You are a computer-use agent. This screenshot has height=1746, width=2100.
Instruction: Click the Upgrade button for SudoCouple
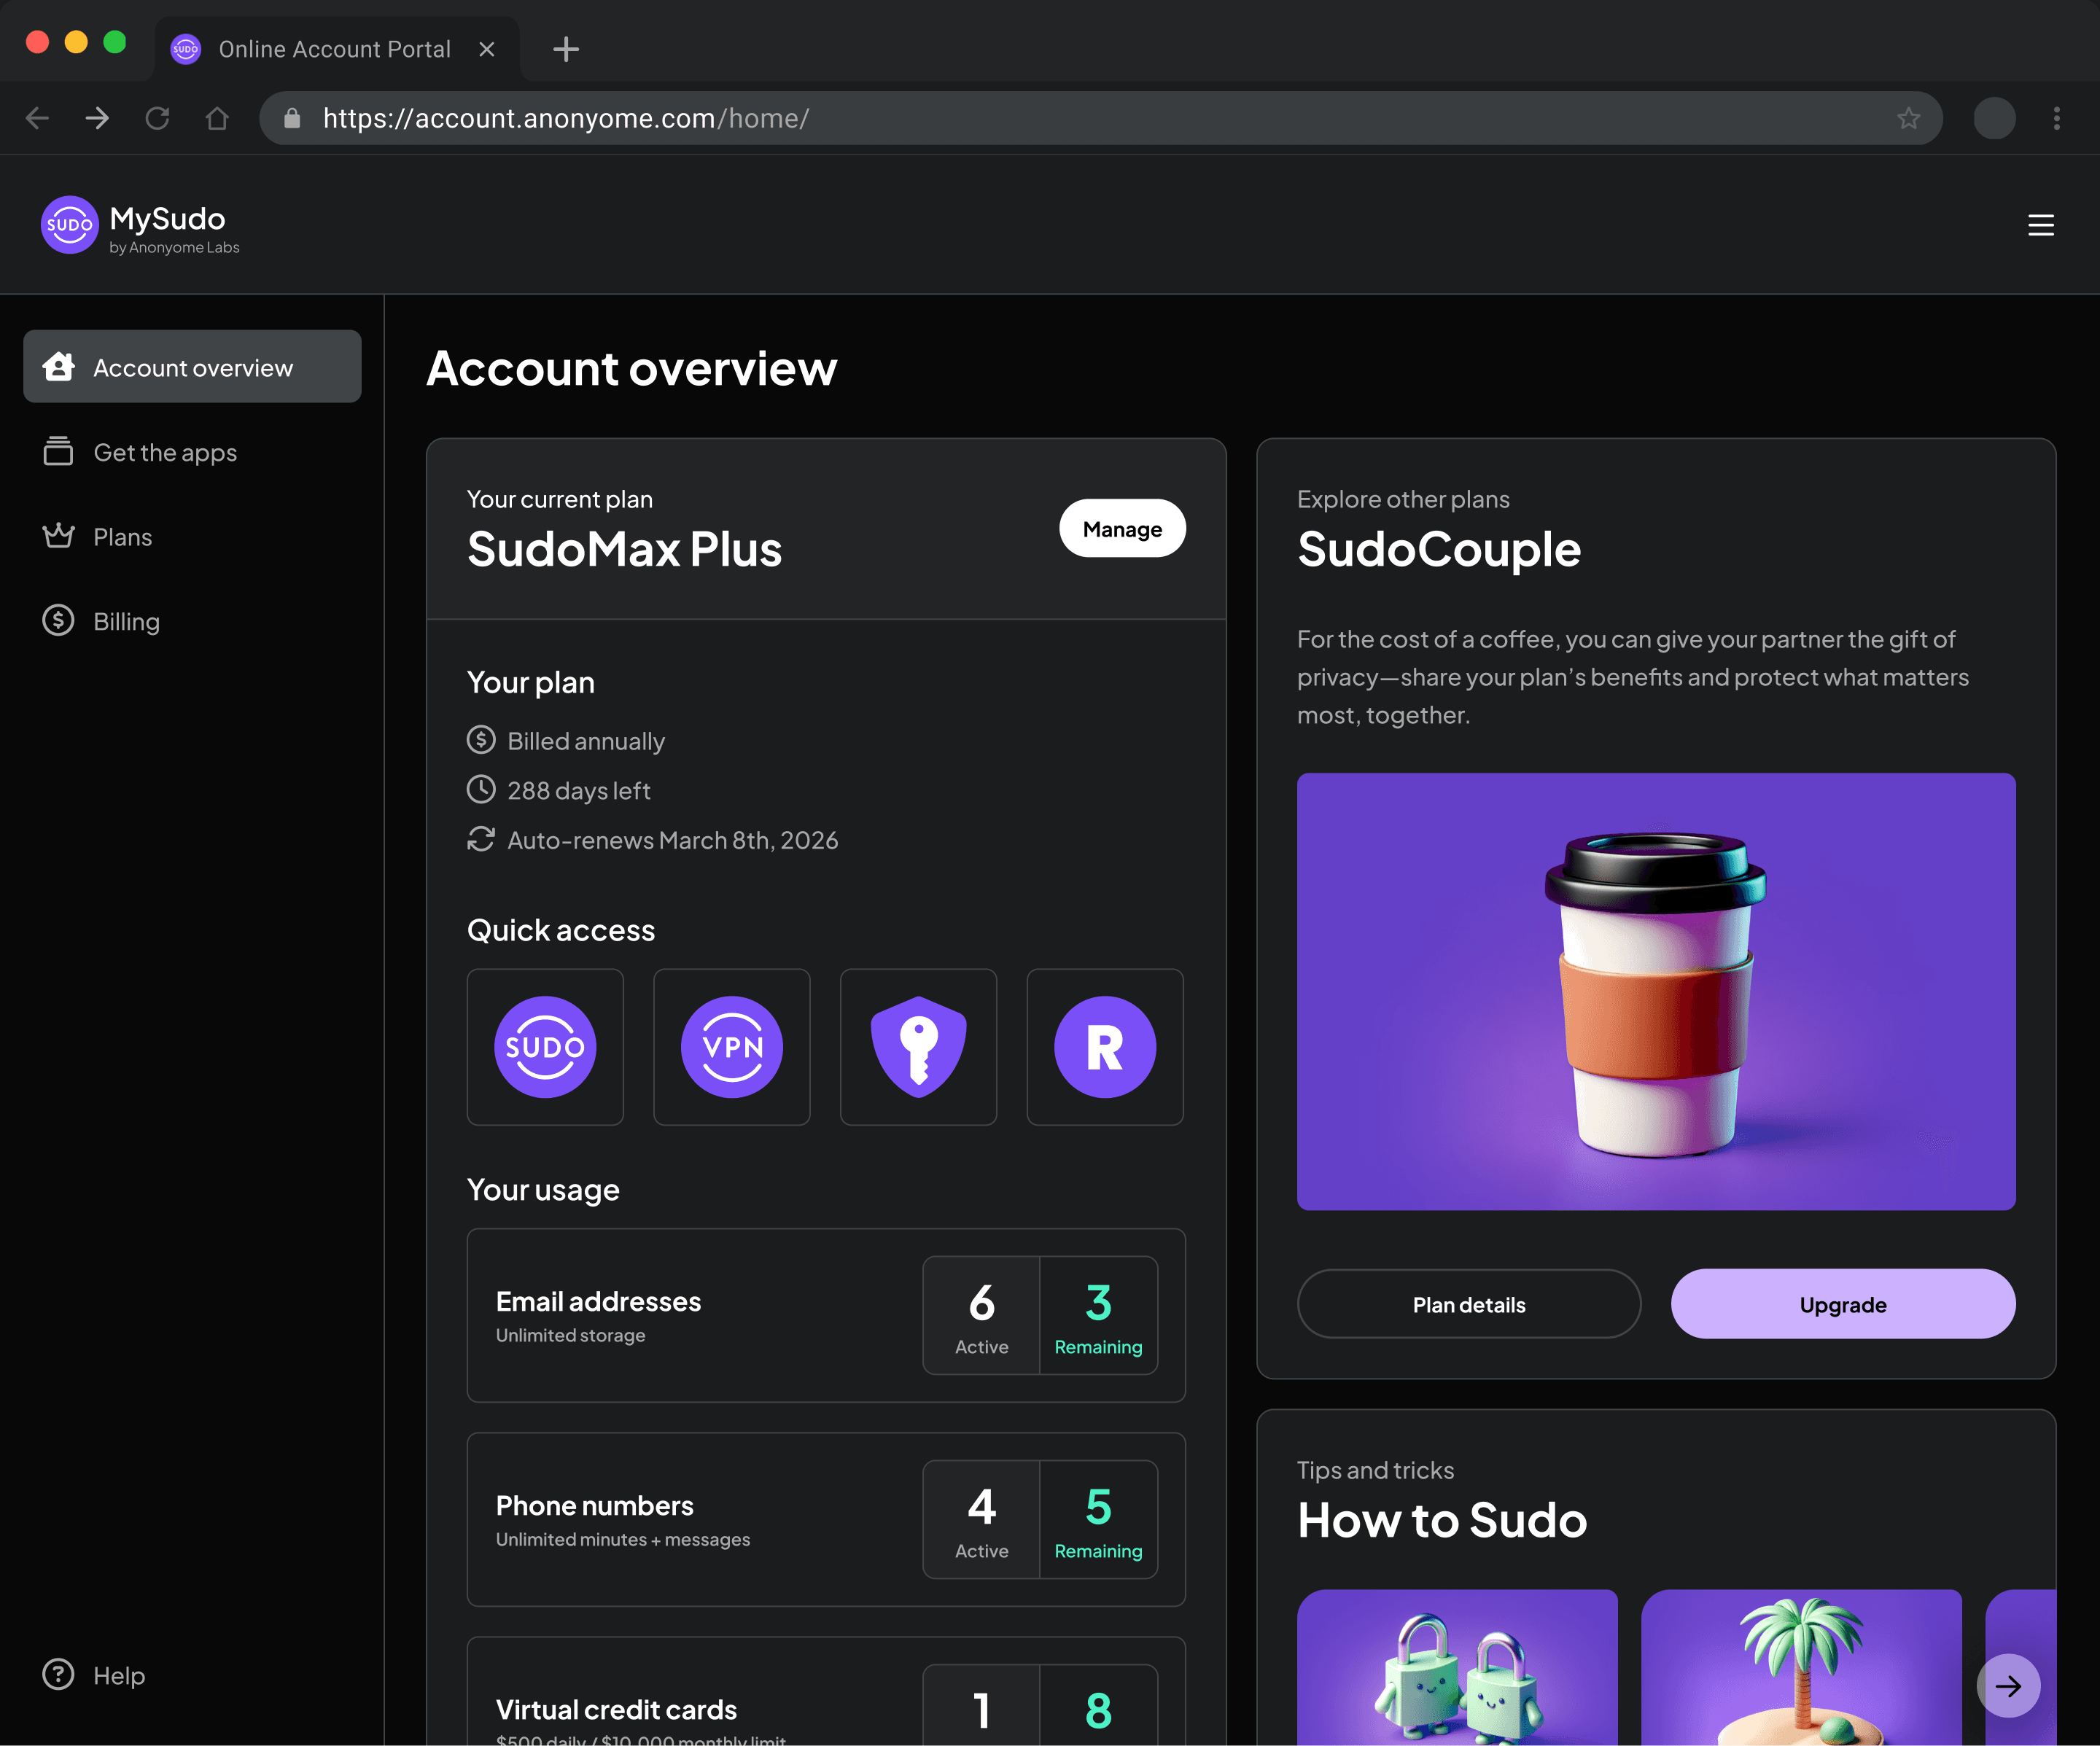[x=1842, y=1304]
